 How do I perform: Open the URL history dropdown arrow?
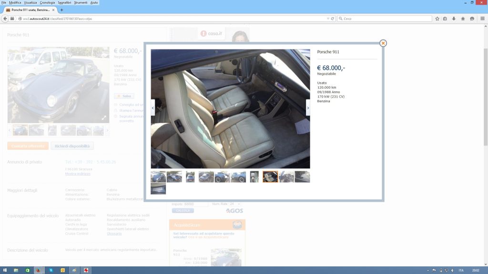pyautogui.click(x=328, y=19)
